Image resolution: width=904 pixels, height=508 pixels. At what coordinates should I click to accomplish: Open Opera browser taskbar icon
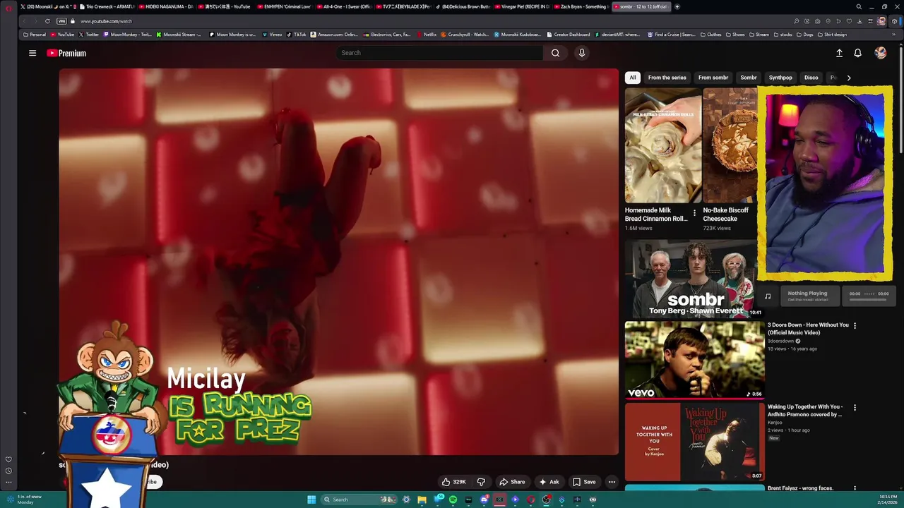point(530,500)
